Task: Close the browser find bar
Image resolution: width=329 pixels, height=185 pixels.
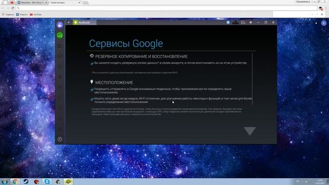Action: point(322,14)
